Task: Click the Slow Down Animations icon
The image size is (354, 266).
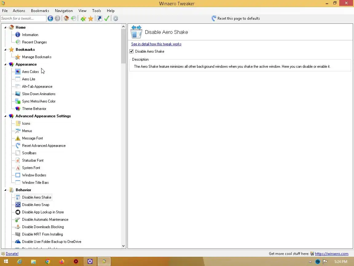Action: pos(18,94)
